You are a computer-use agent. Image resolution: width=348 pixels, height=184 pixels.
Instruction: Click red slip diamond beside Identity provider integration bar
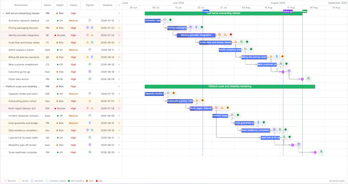[231, 35]
